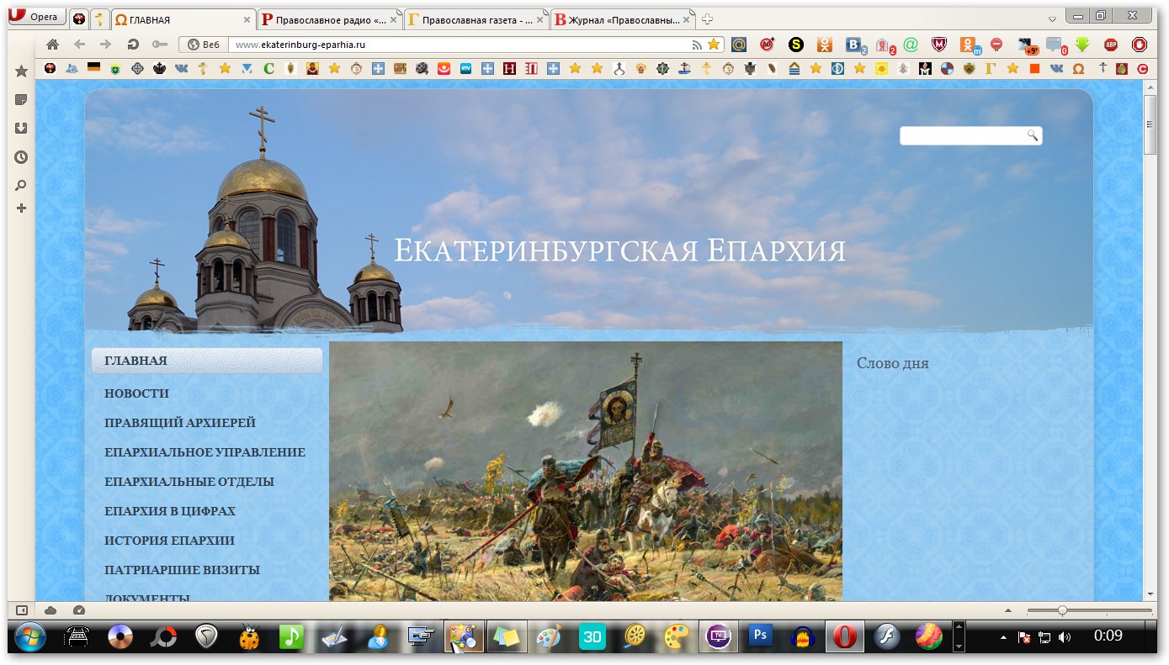The width and height of the screenshot is (1169, 665).
Task: Go back to the previous page
Action: pyautogui.click(x=79, y=45)
